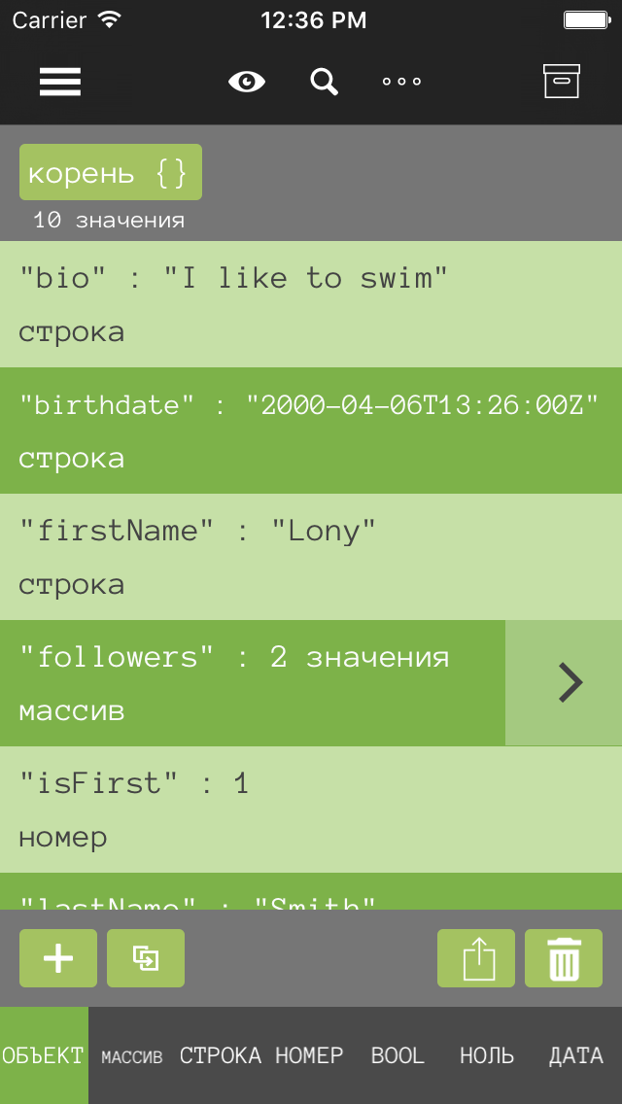Open the ellipsis options menu

[x=400, y=82]
